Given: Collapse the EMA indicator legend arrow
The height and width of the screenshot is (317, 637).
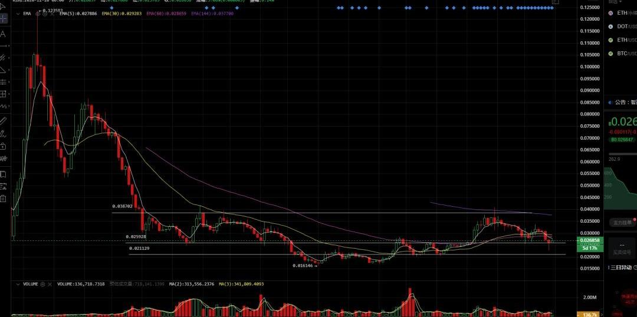Looking at the screenshot, I should click(x=17, y=13).
